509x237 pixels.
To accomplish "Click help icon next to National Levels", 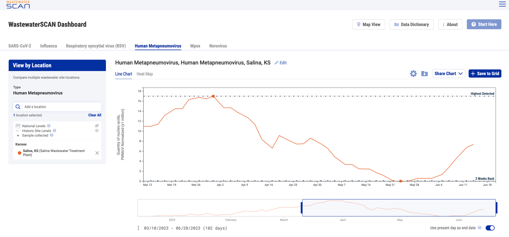I will tap(49, 126).
